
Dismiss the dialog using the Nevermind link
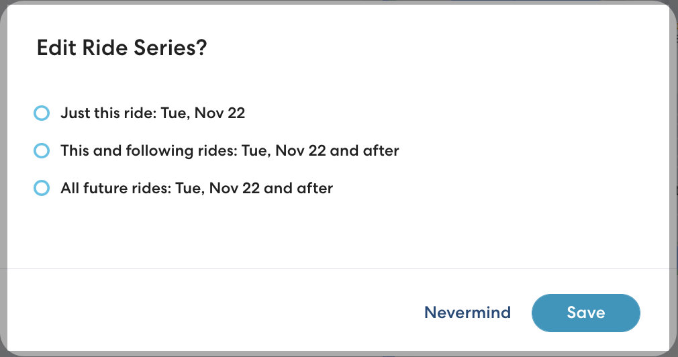[467, 313]
